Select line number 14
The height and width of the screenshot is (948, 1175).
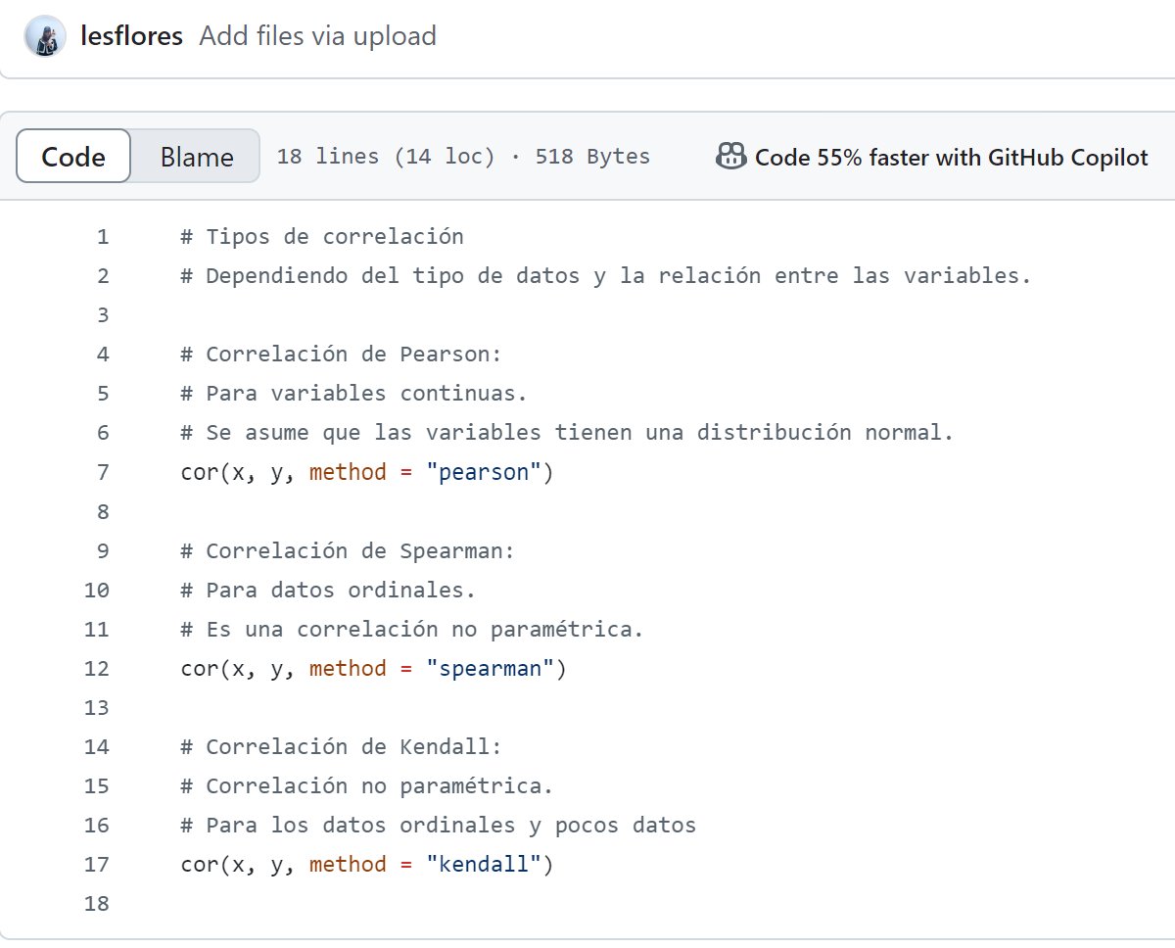97,746
